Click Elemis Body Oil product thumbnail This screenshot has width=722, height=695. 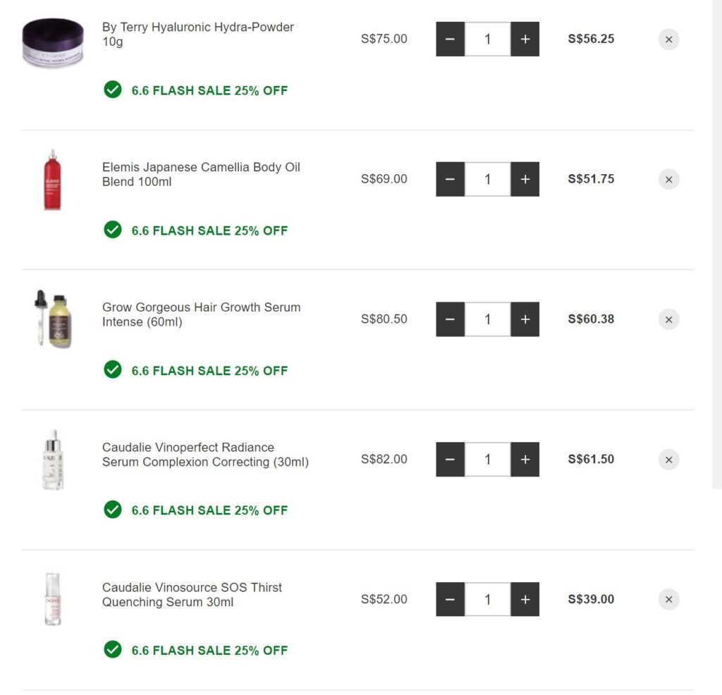(53, 180)
